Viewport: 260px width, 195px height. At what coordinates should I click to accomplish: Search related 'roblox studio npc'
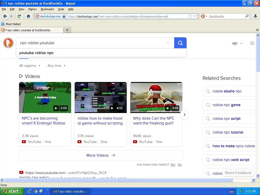(x=229, y=91)
